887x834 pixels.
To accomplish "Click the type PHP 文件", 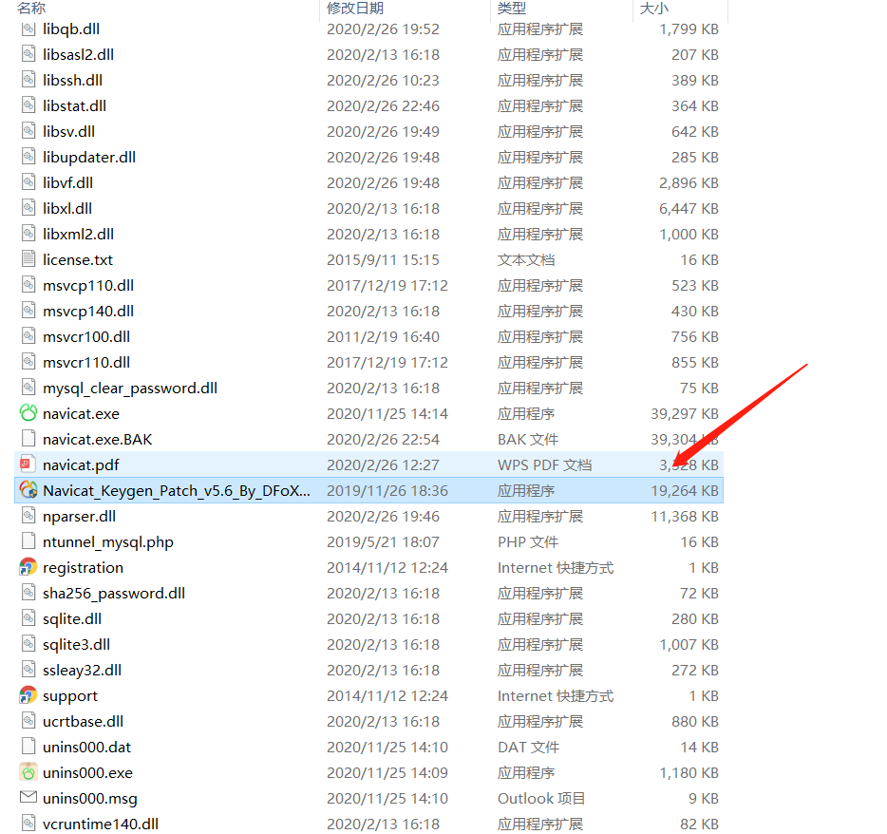I will coord(528,542).
